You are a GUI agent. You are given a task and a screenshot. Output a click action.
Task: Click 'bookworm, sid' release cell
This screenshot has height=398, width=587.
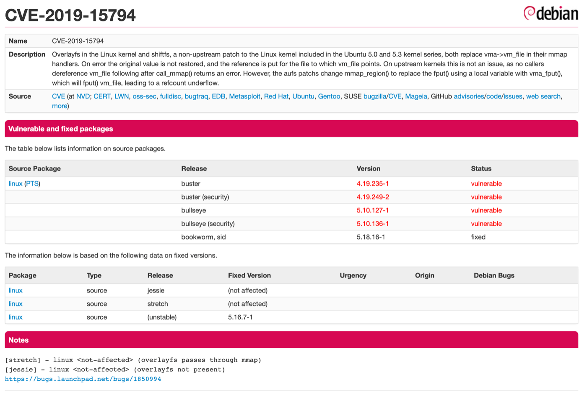coord(203,237)
